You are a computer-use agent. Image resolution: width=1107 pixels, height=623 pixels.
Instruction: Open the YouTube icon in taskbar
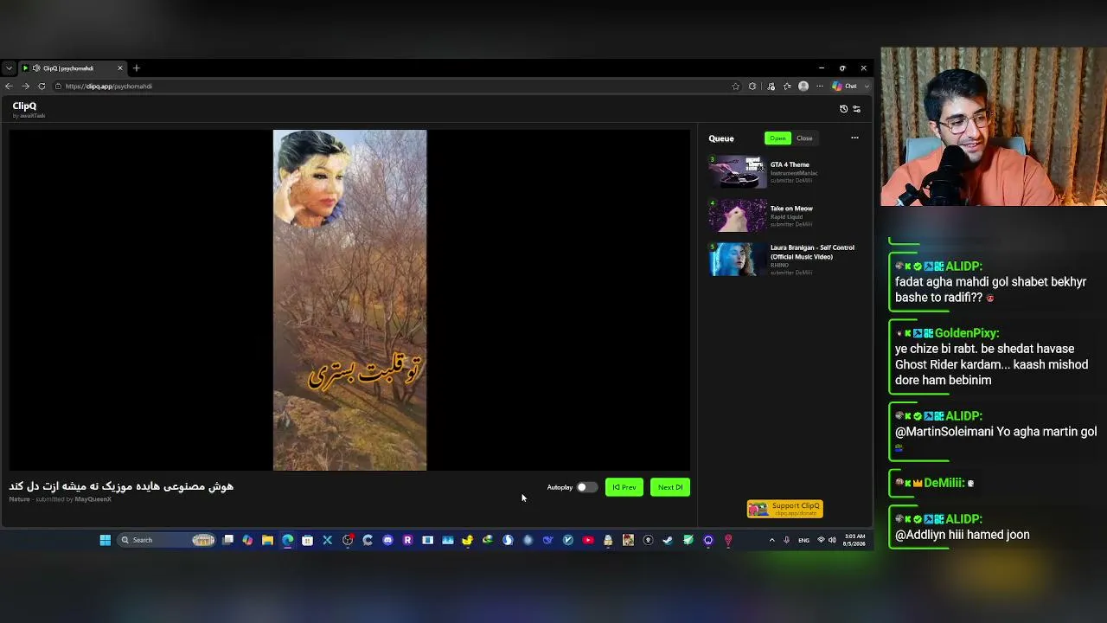pyautogui.click(x=588, y=540)
